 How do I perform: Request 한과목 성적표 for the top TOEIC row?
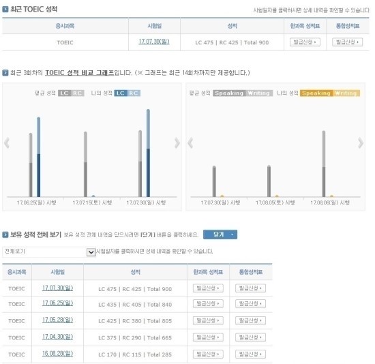[305, 42]
